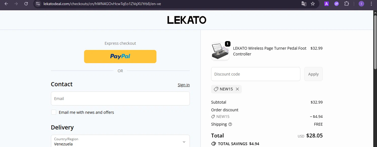Viewport: 377px width, 147px height.
Task: Open Chrome's three-dot menu
Action: [371, 4]
